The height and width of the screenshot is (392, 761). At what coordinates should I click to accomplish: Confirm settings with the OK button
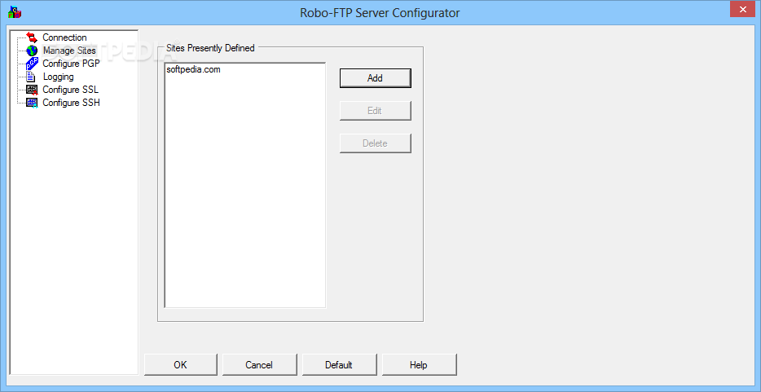coord(181,365)
